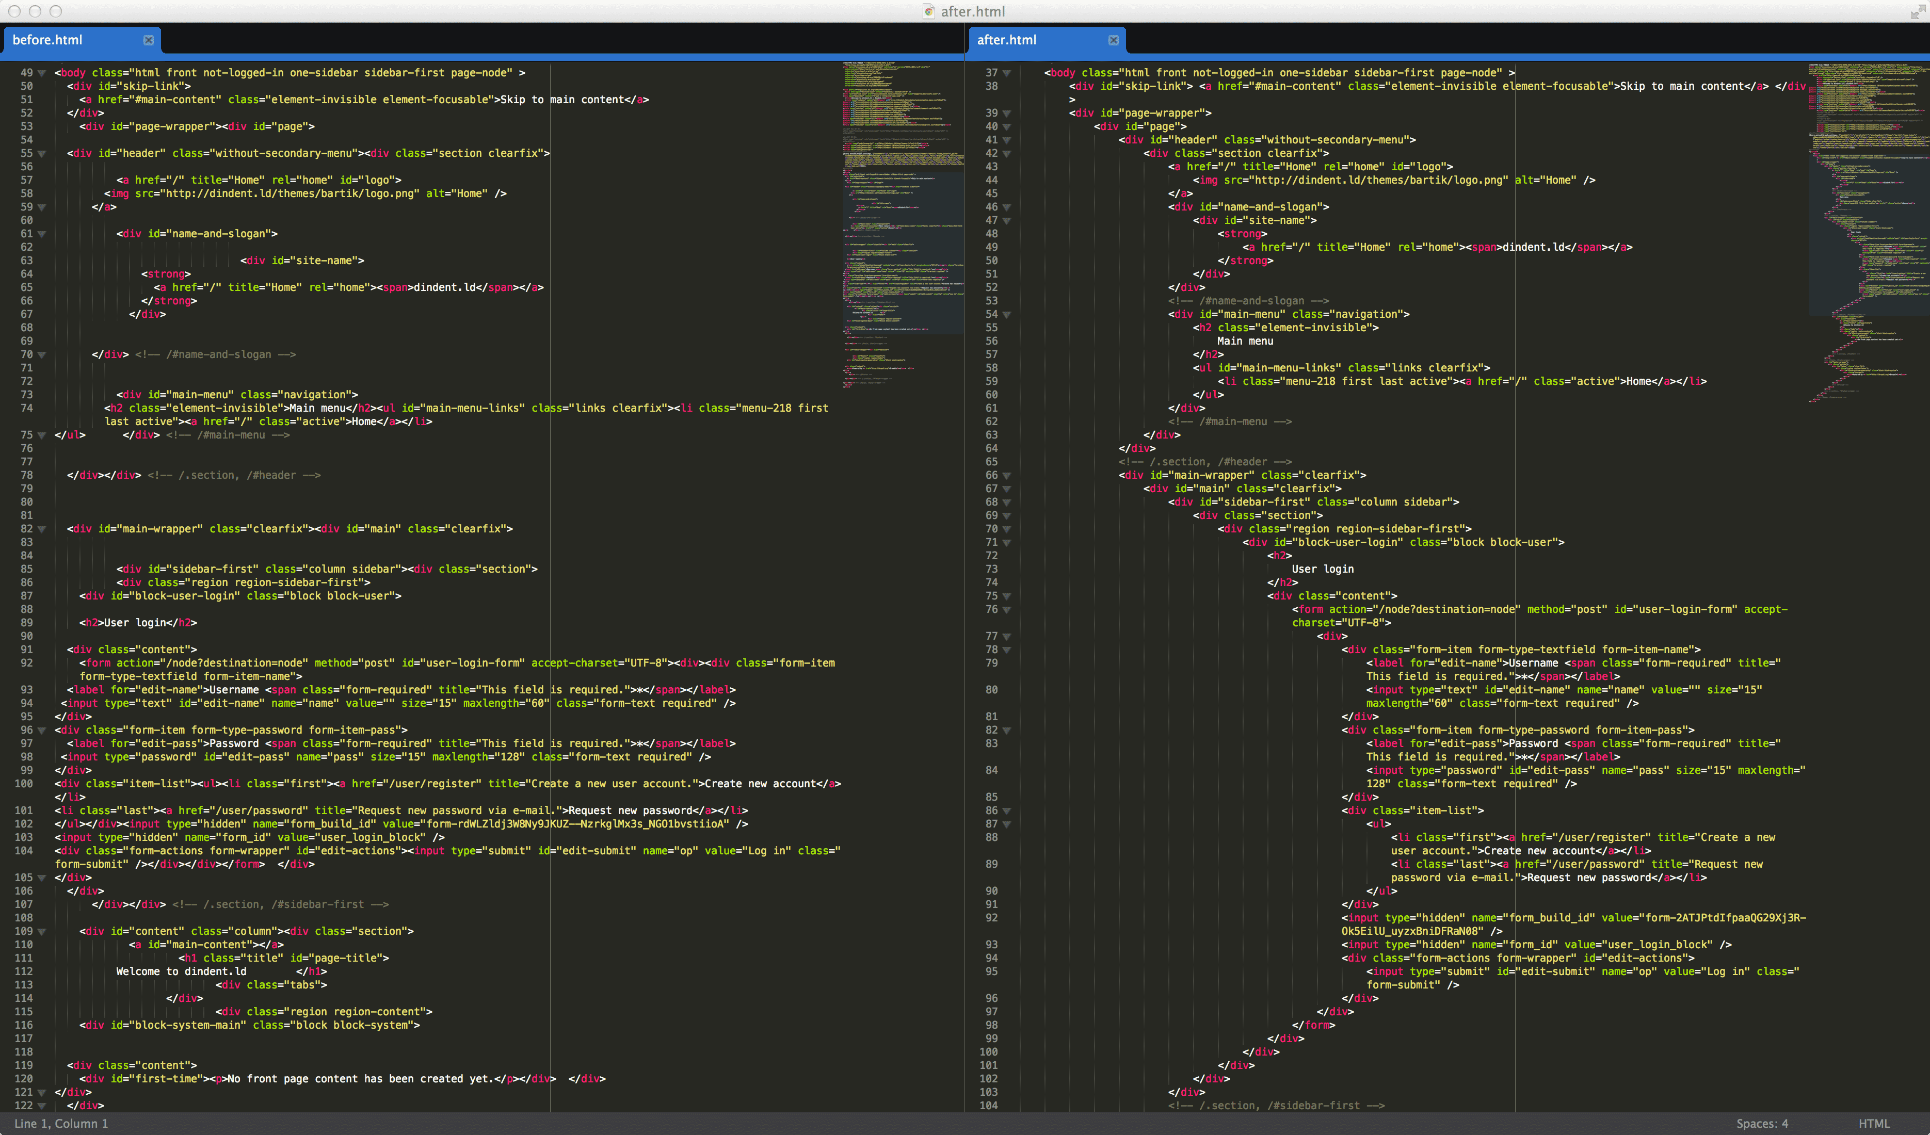Fold line 41 header div in after.html
This screenshot has height=1135, width=1930.
point(1007,140)
